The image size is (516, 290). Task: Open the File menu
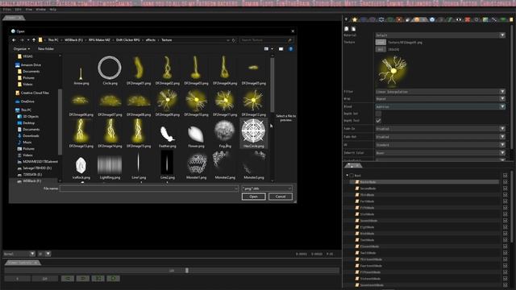(x=6, y=10)
